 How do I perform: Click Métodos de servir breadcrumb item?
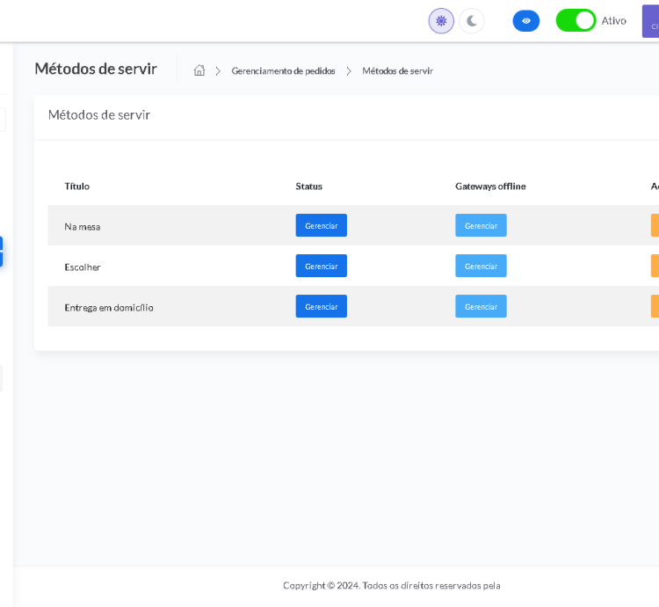397,71
